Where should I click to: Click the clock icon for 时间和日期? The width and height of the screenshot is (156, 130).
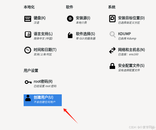coord(28,50)
